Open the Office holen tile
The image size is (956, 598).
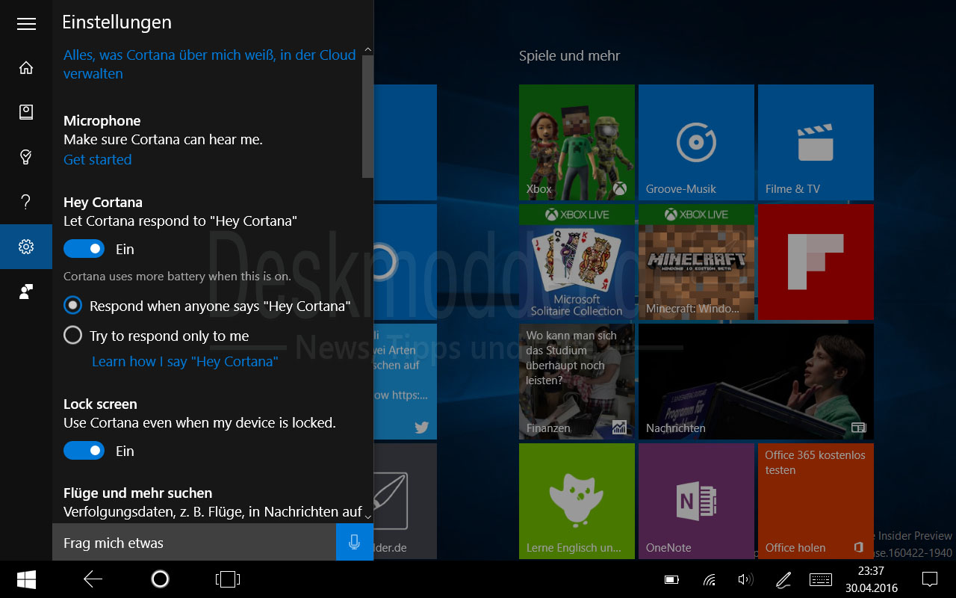816,501
